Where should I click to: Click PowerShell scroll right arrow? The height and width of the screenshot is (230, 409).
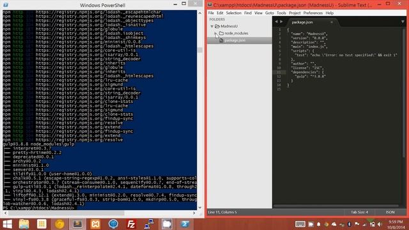point(194,213)
